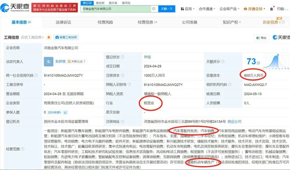Image resolution: width=290 pixels, height=170 pixels.
Task: Click the company name search input field
Action: coord(116,9)
